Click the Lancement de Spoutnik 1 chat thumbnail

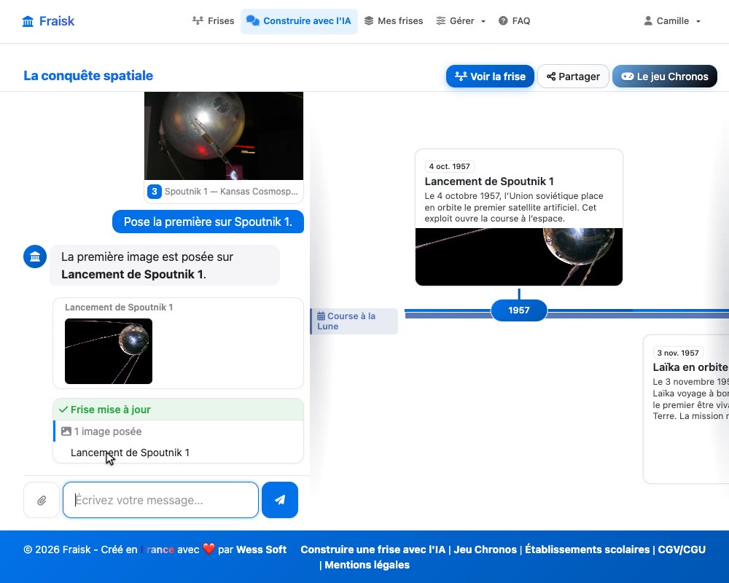[109, 351]
